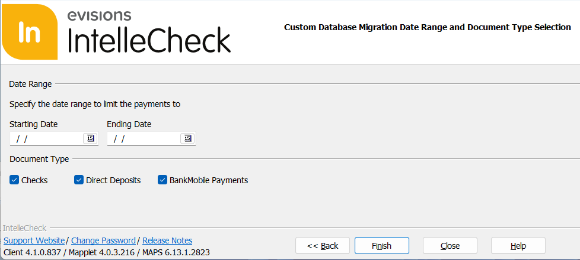Viewport: 580px width, 260px height.
Task: Open the Support Website link
Action: click(34, 240)
